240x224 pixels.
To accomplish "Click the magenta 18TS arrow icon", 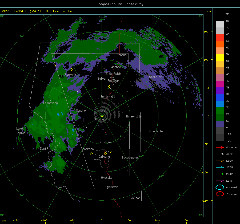I will tap(220, 181).
